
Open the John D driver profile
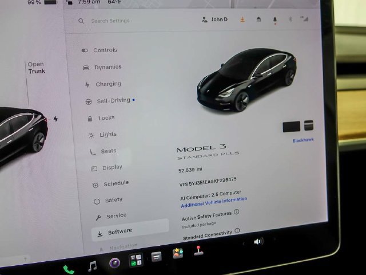[215, 19]
